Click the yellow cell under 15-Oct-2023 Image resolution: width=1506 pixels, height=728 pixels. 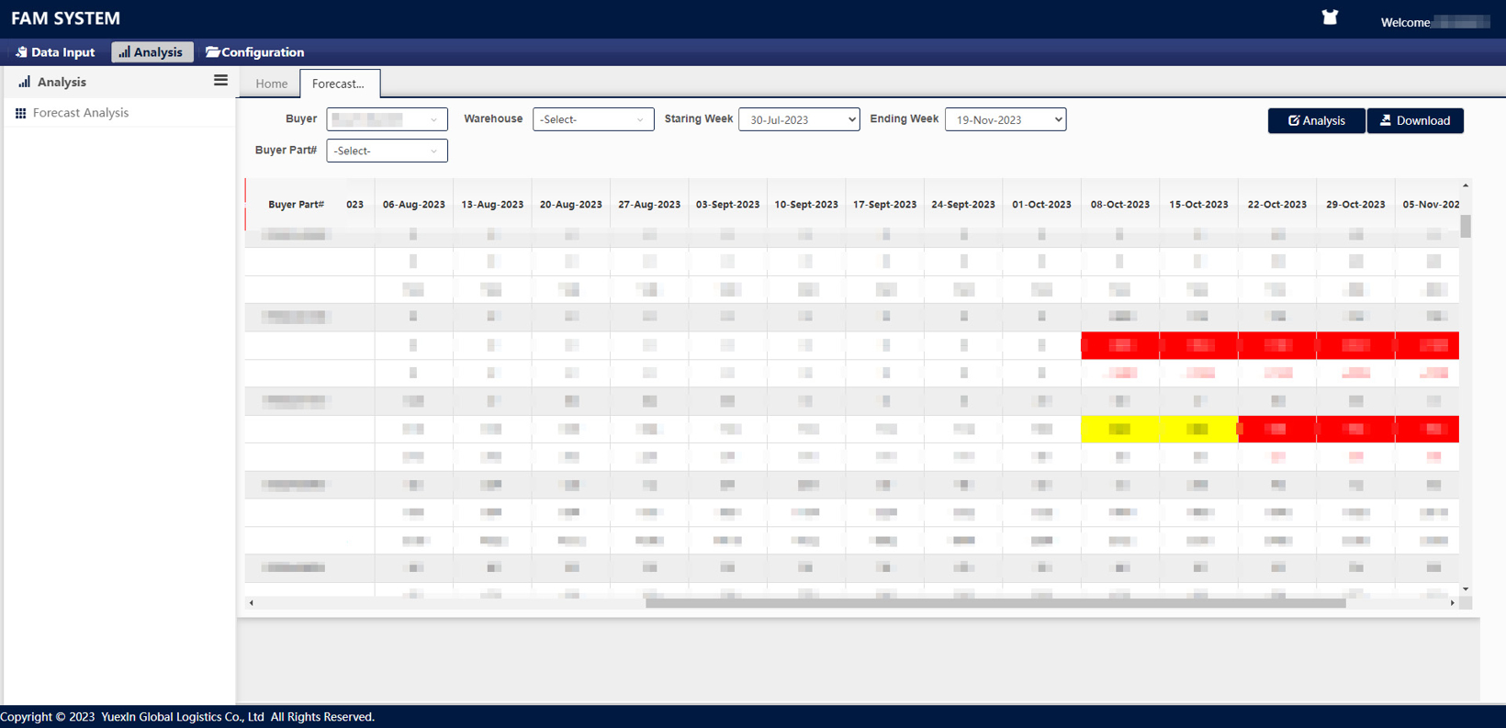(x=1198, y=429)
